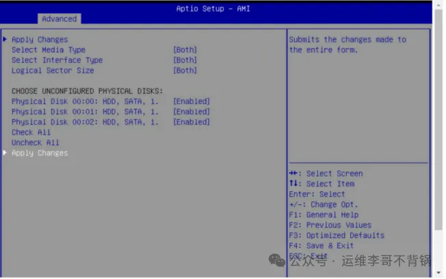Click Check All
446x279 pixels.
tap(31, 132)
